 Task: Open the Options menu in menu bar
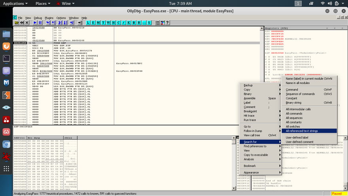coord(61,18)
